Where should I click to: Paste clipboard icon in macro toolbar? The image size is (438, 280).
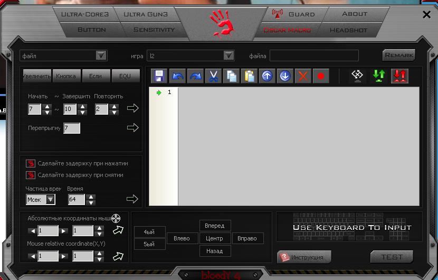249,76
